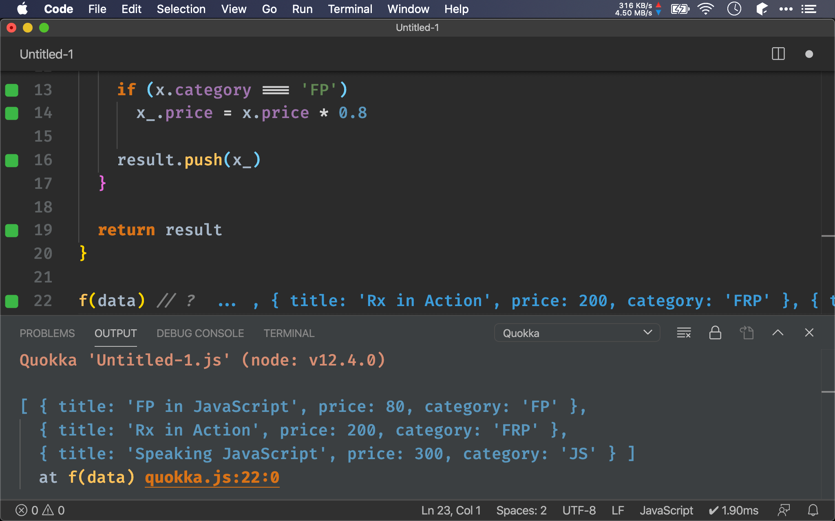Click the battery charging icon
The height and width of the screenshot is (521, 835).
coord(680,9)
